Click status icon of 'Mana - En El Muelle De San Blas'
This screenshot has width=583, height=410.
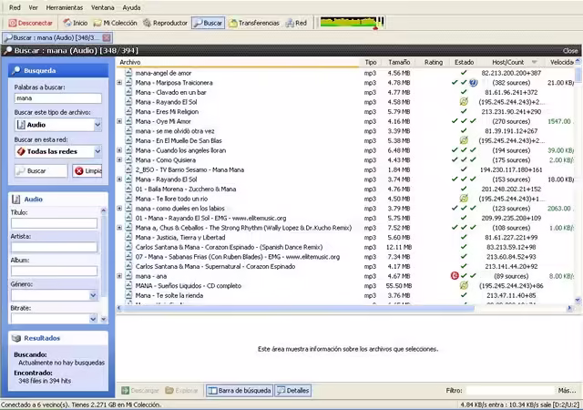click(464, 140)
